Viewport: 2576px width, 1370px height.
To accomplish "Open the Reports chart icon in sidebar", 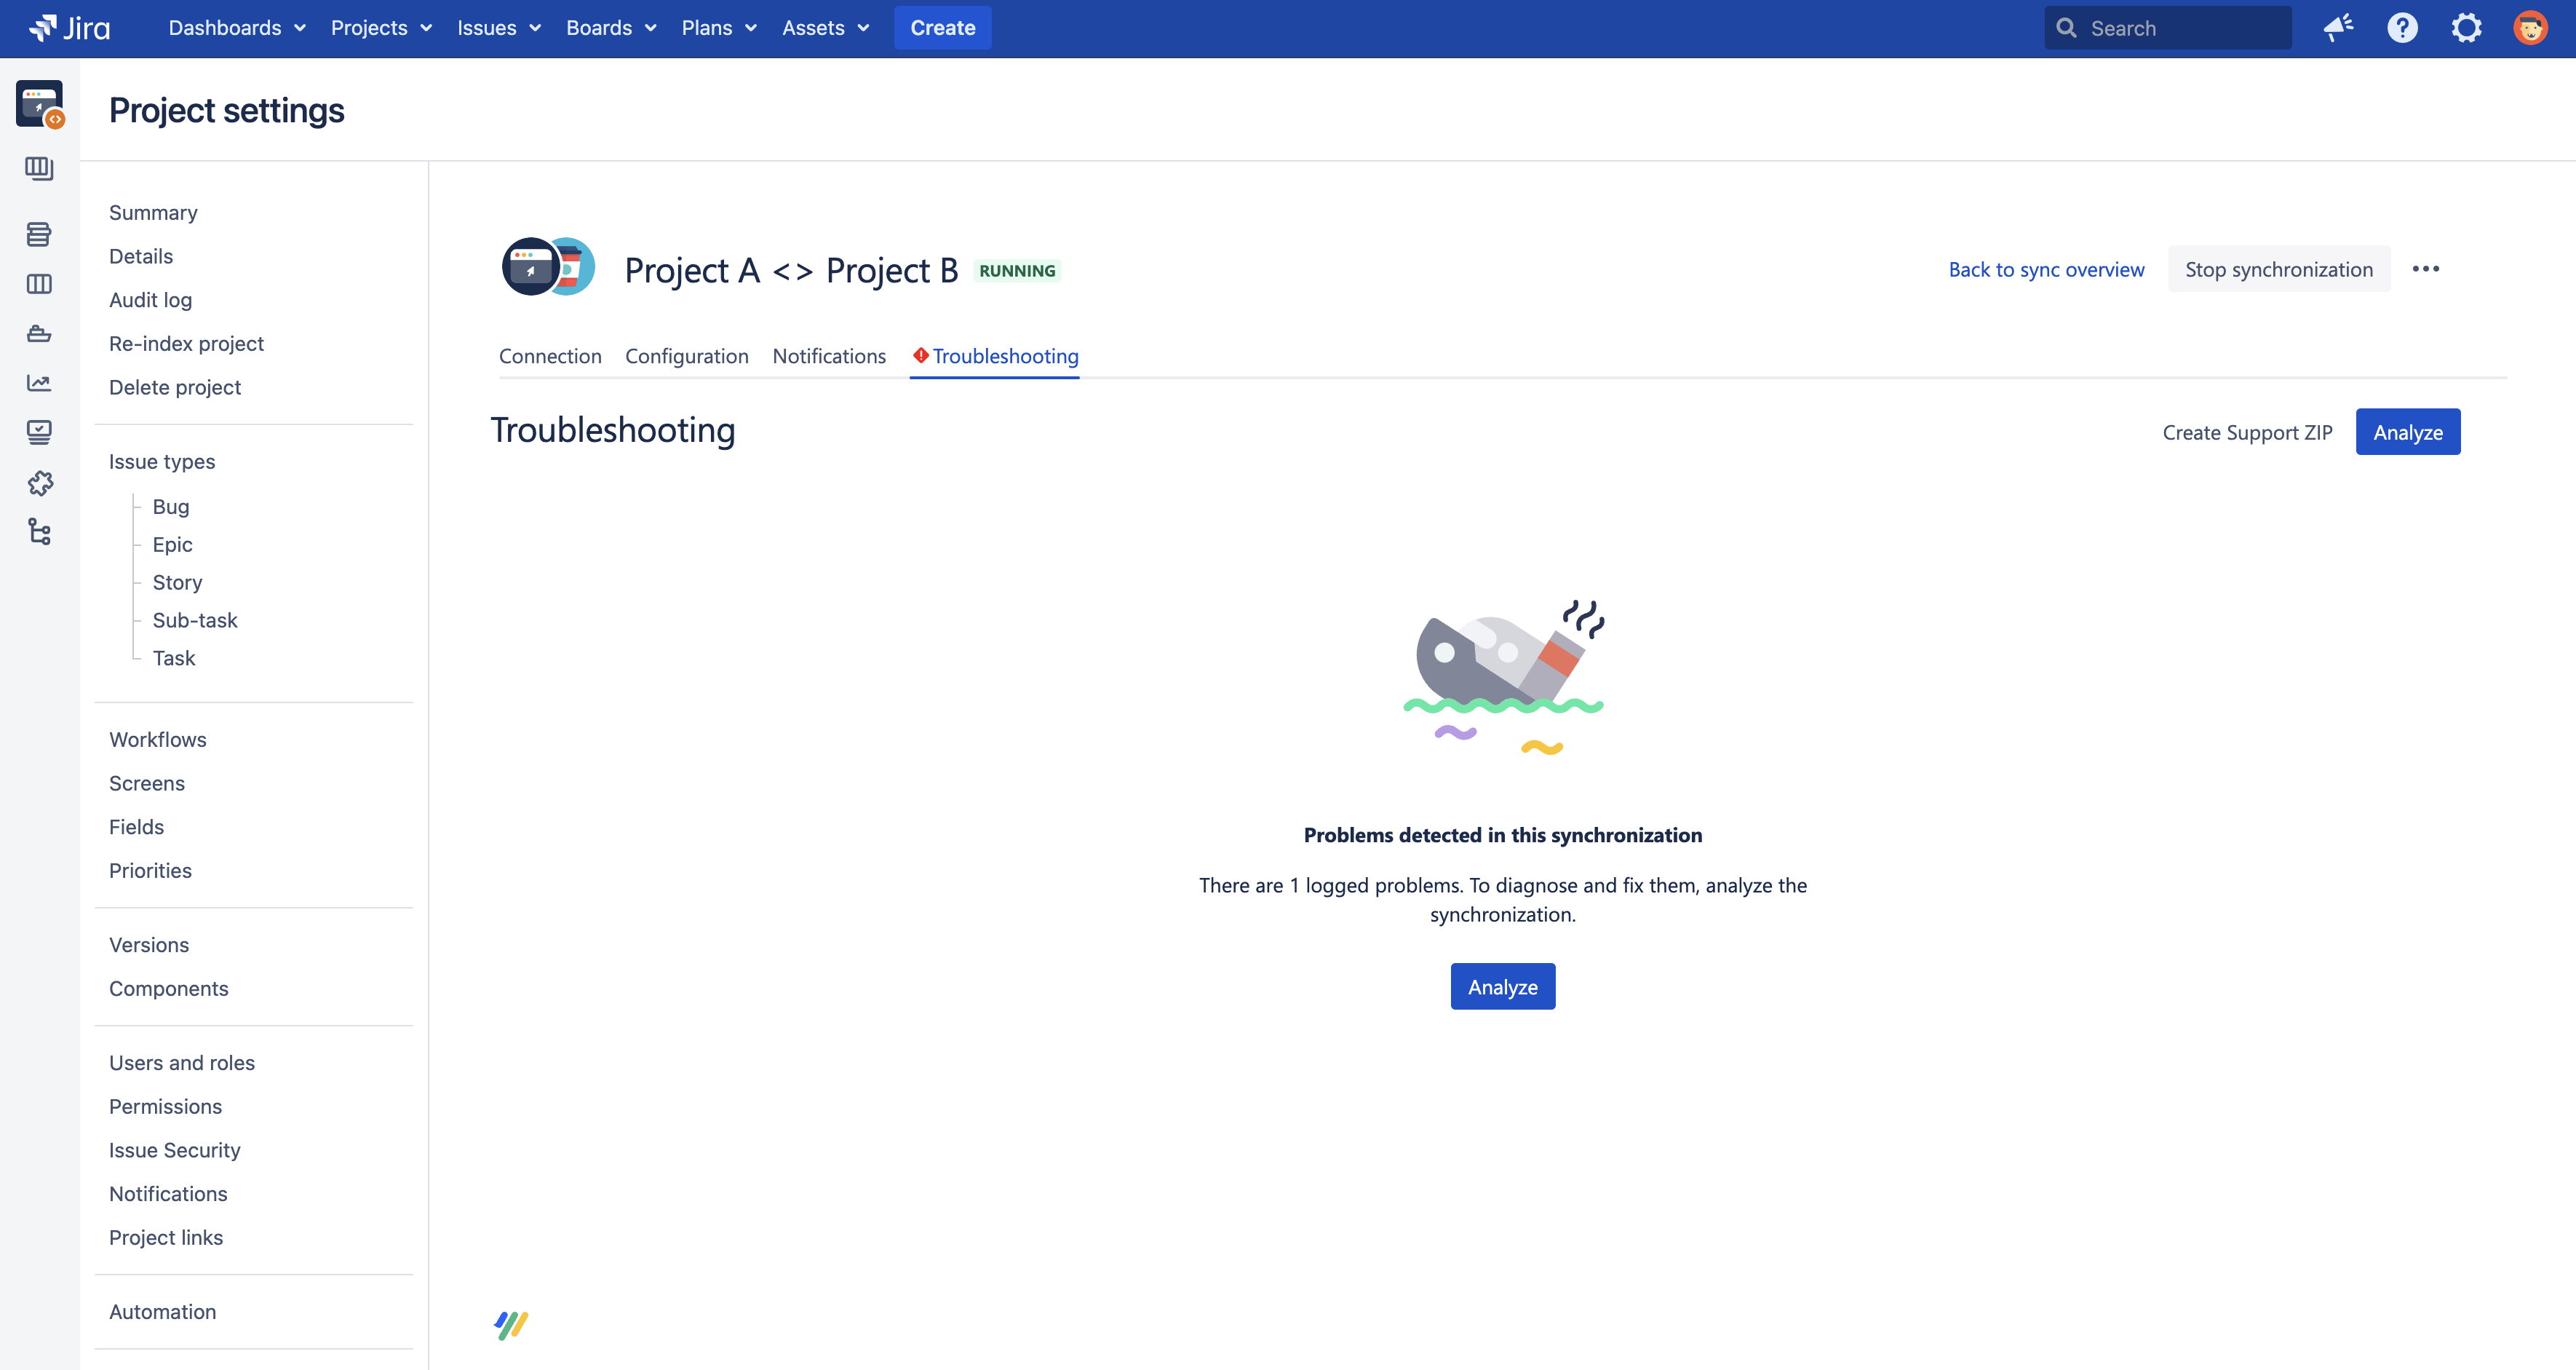I will tap(39, 383).
